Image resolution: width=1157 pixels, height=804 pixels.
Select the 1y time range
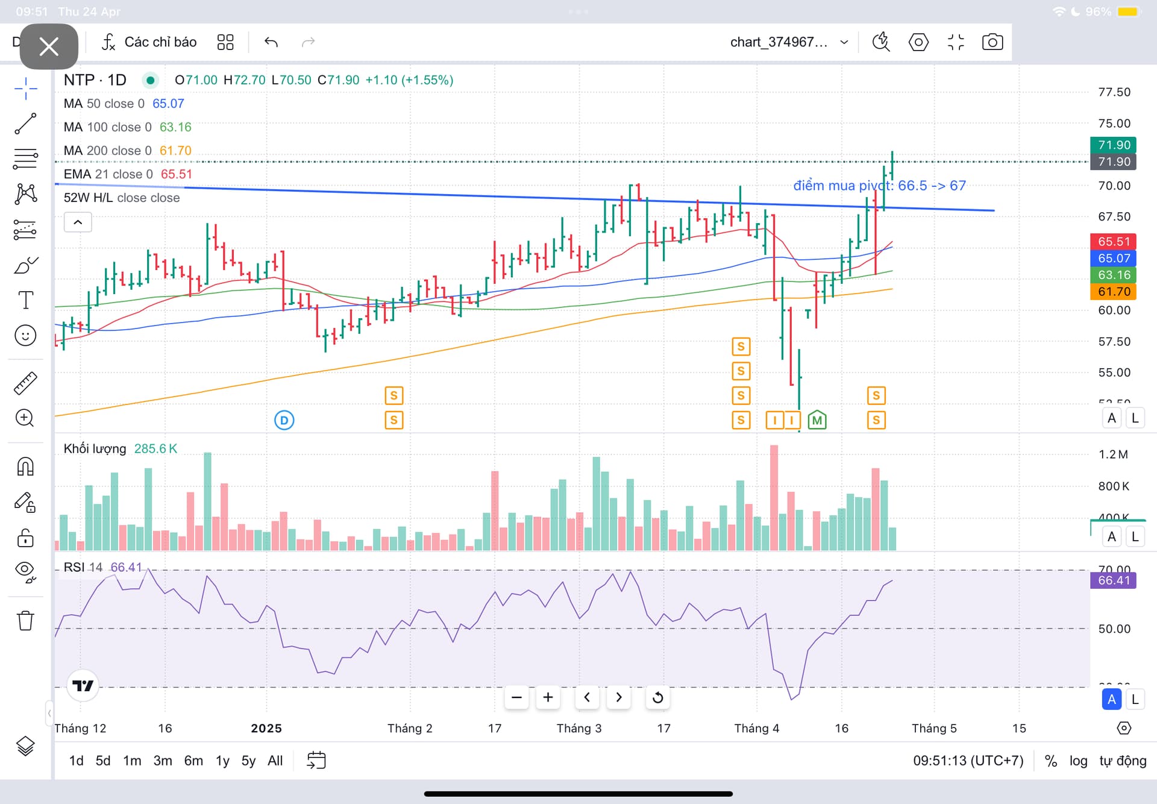(222, 761)
